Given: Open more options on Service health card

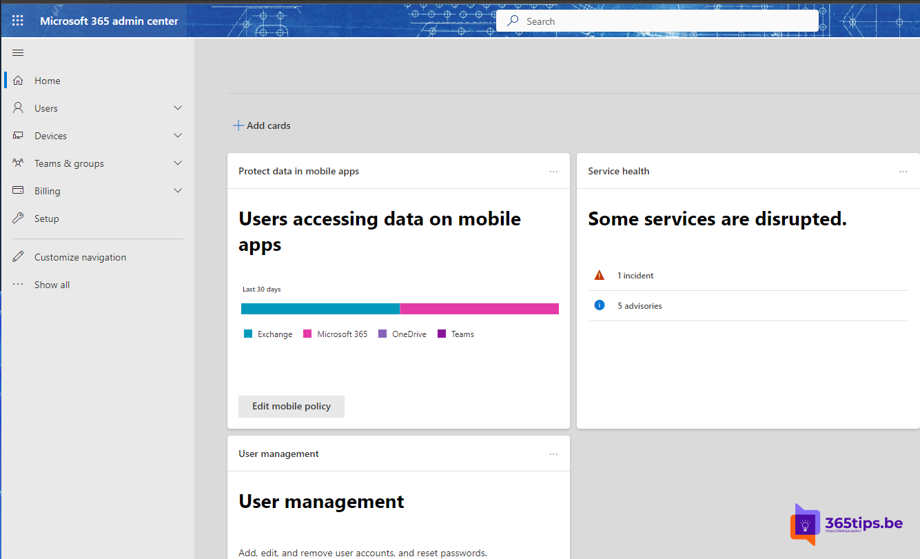Looking at the screenshot, I should (903, 172).
